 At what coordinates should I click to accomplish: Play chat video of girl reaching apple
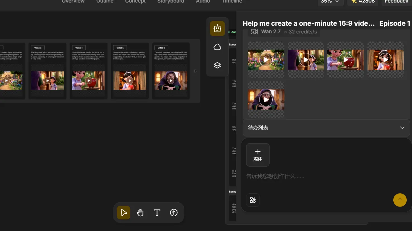[x=346, y=60]
